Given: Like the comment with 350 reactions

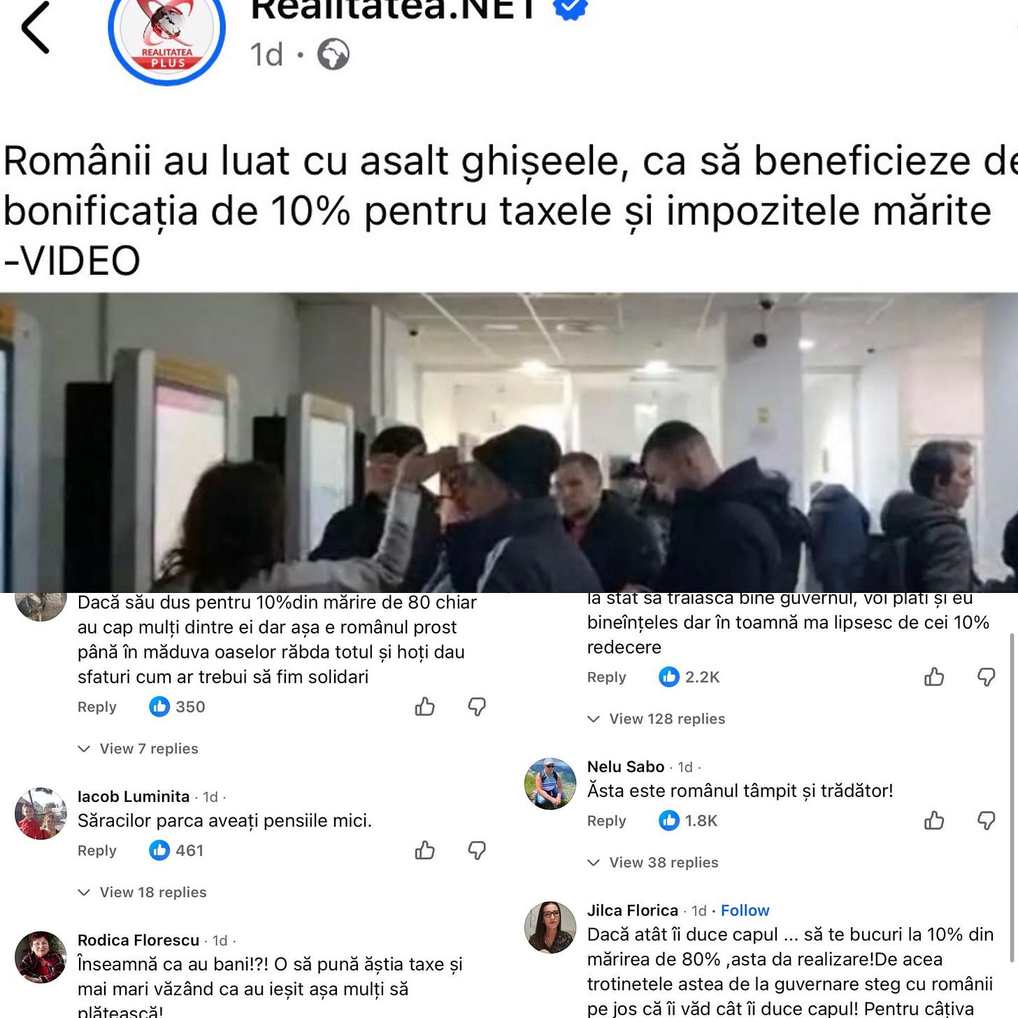Looking at the screenshot, I should click(x=425, y=707).
